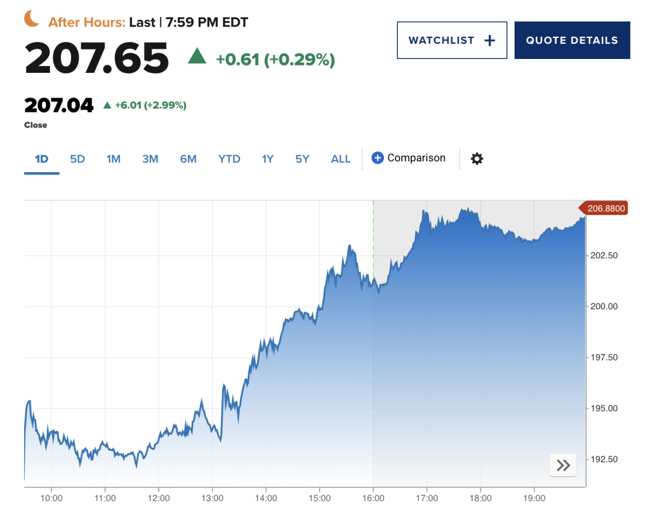Add the stock to Watchlist
The image size is (650, 523).
pyautogui.click(x=451, y=40)
